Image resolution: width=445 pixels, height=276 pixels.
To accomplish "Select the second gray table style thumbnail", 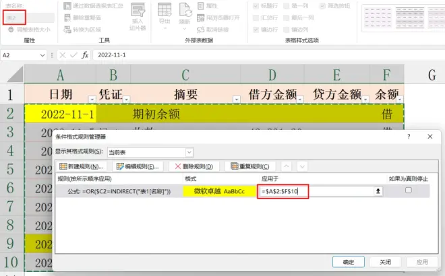I will [409, 18].
